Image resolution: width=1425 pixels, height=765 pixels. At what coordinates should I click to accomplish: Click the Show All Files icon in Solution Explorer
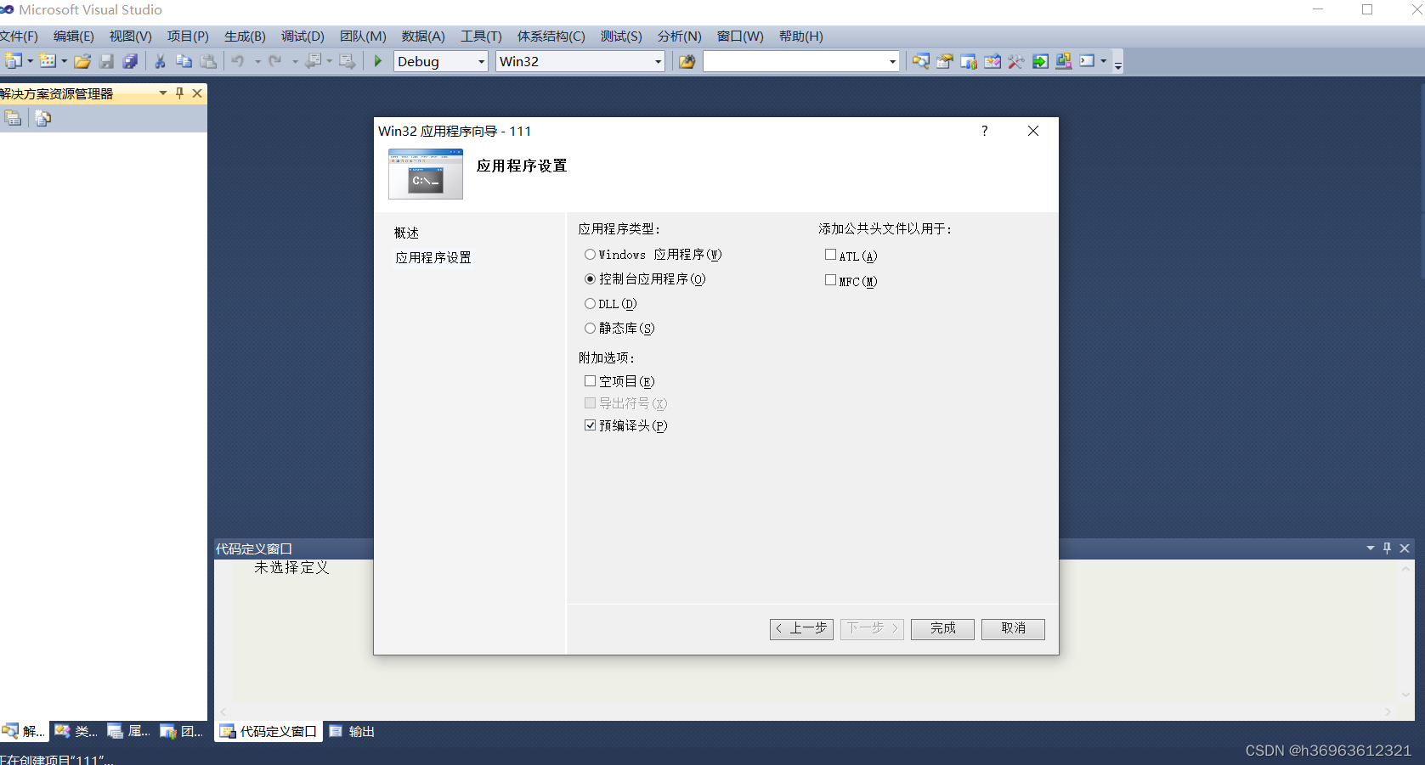point(43,118)
